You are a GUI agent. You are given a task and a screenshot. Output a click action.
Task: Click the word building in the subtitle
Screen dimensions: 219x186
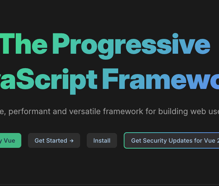(x=173, y=112)
